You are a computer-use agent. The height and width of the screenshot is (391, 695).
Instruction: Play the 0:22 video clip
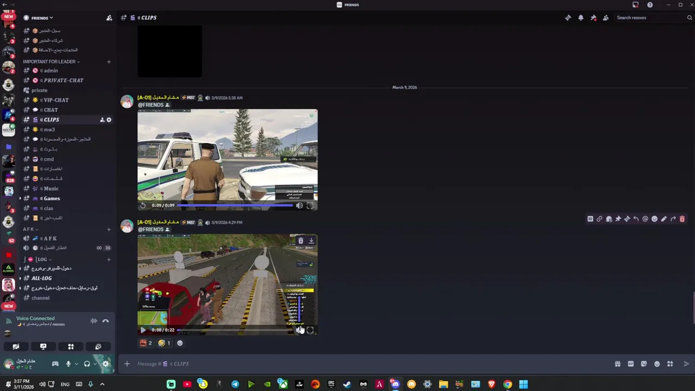click(x=143, y=330)
